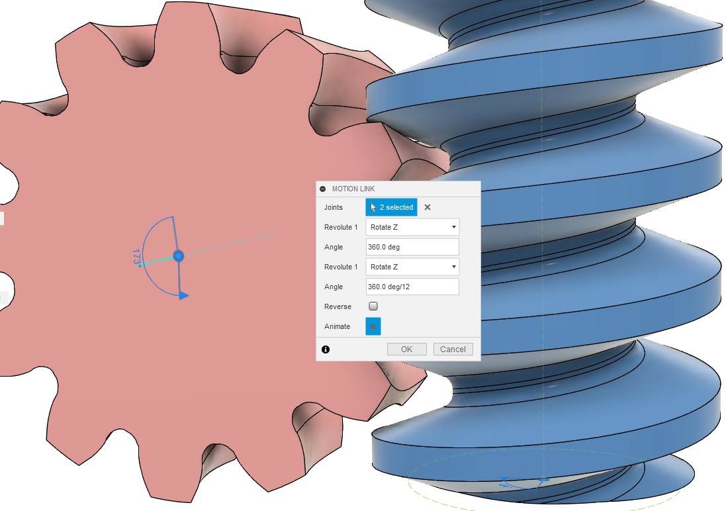Image resolution: width=726 pixels, height=511 pixels.
Task: Cancel the Motion Link dialog
Action: [453, 349]
